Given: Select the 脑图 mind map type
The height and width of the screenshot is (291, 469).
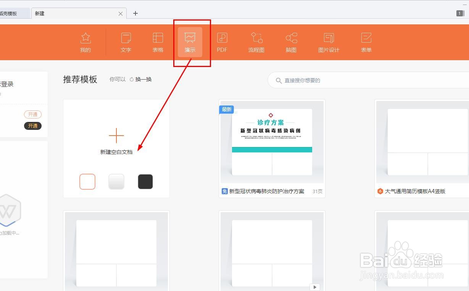Looking at the screenshot, I should 291,42.
